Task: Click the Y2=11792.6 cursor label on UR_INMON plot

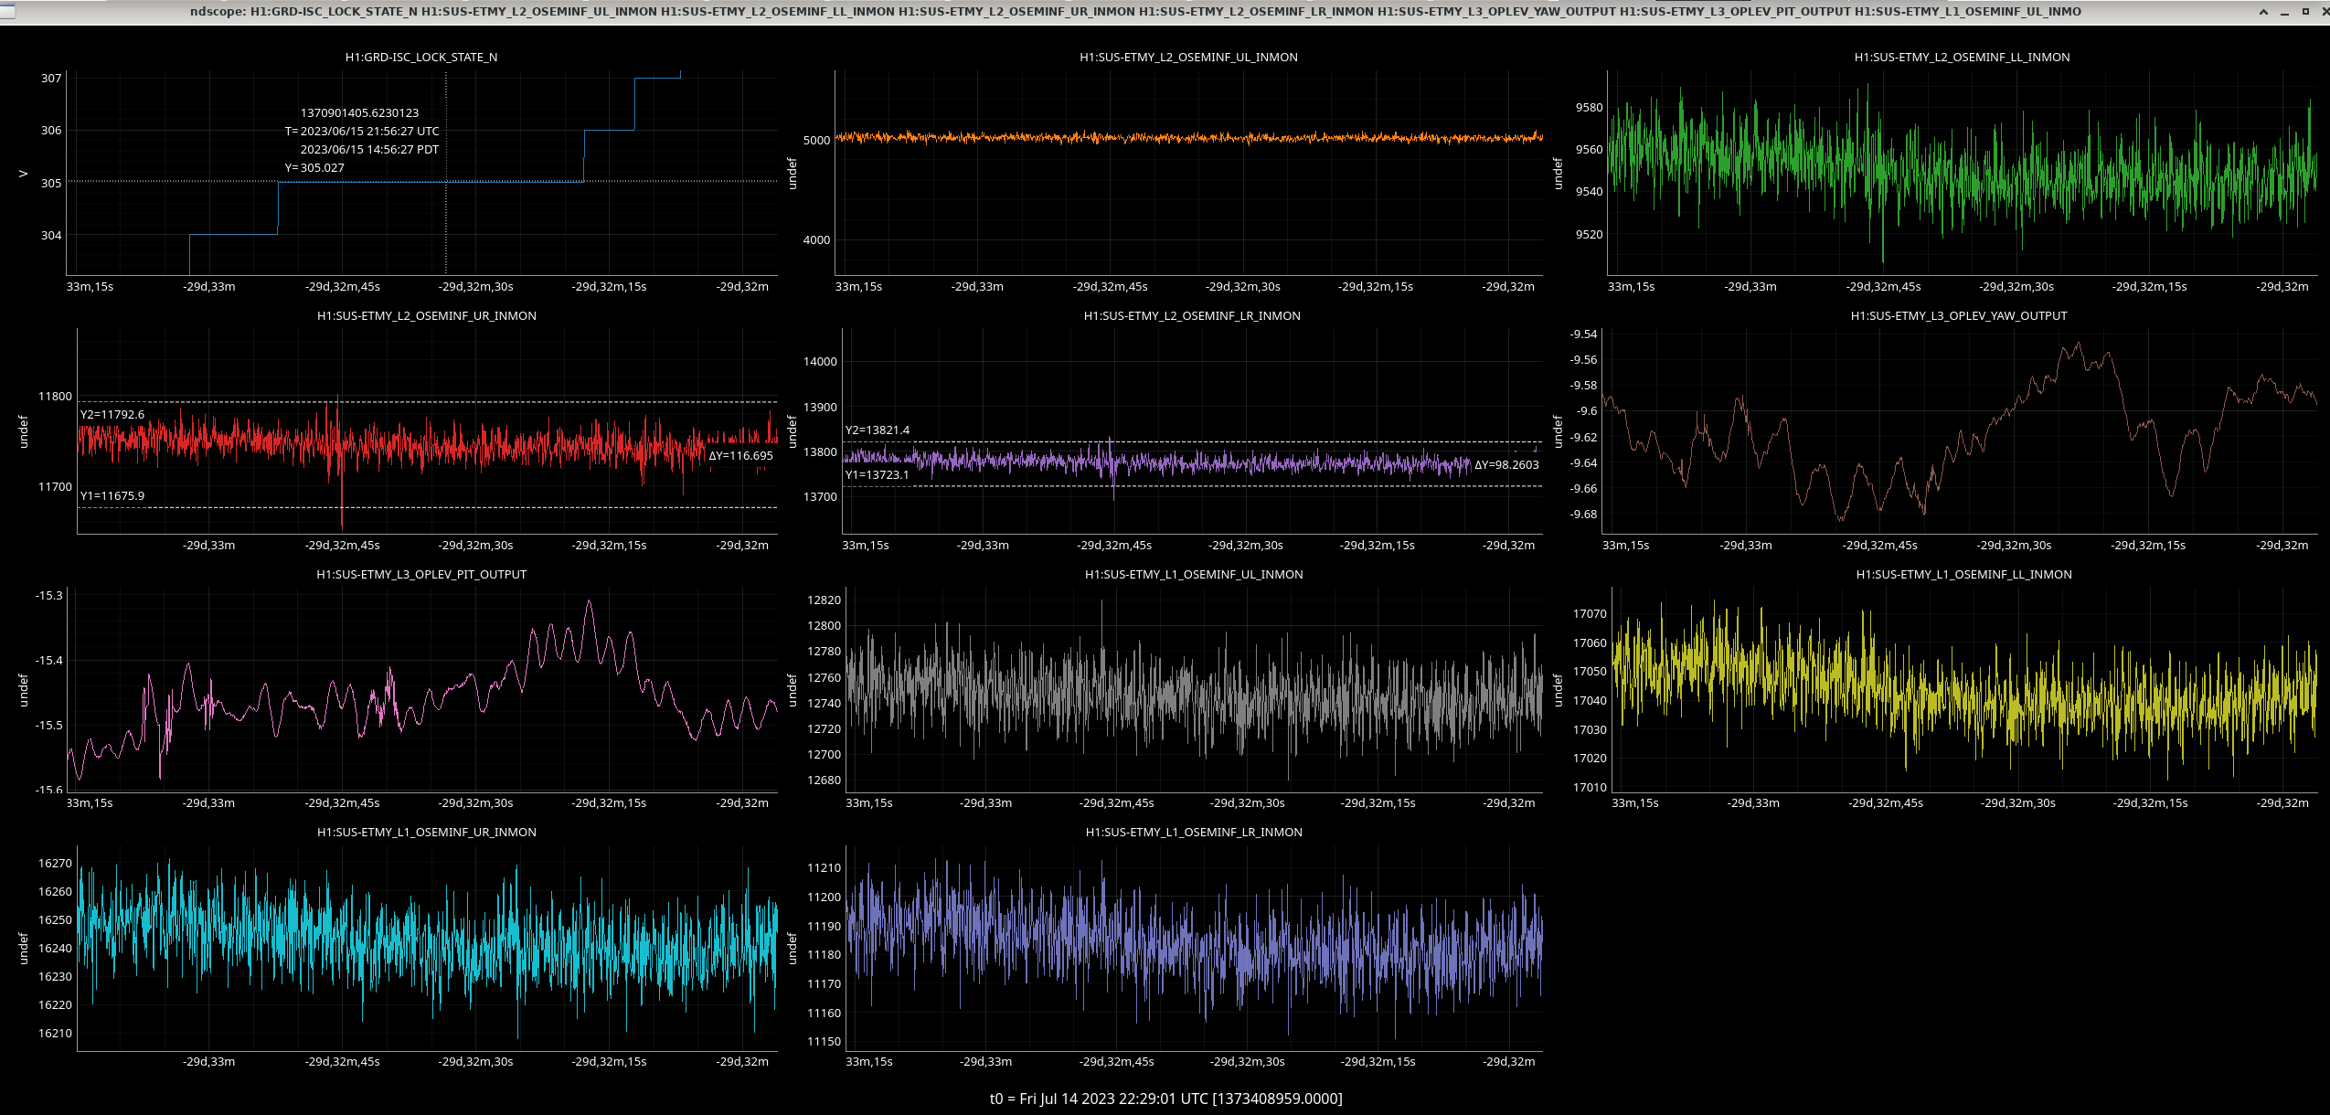Action: pyautogui.click(x=112, y=415)
